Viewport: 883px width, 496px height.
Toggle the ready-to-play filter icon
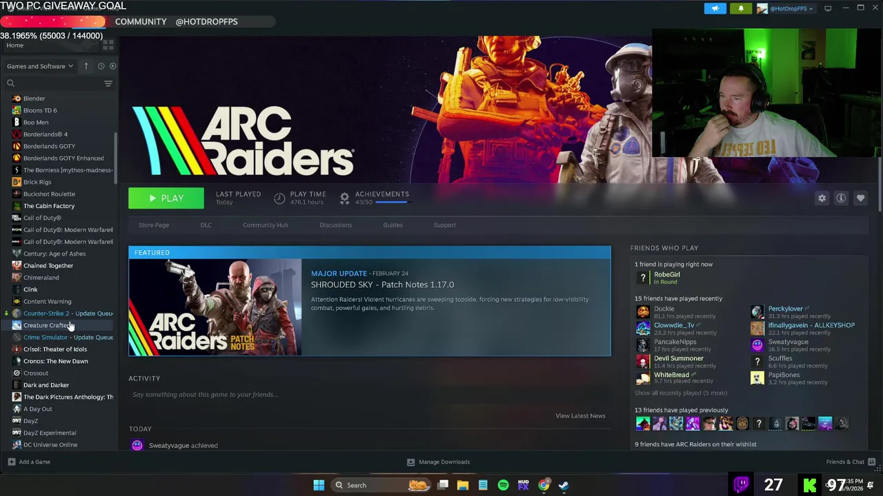point(113,66)
